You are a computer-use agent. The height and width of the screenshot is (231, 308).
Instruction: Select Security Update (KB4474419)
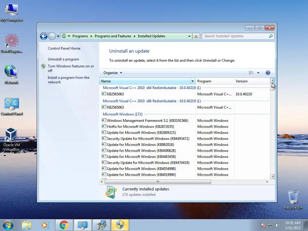pos(185,163)
